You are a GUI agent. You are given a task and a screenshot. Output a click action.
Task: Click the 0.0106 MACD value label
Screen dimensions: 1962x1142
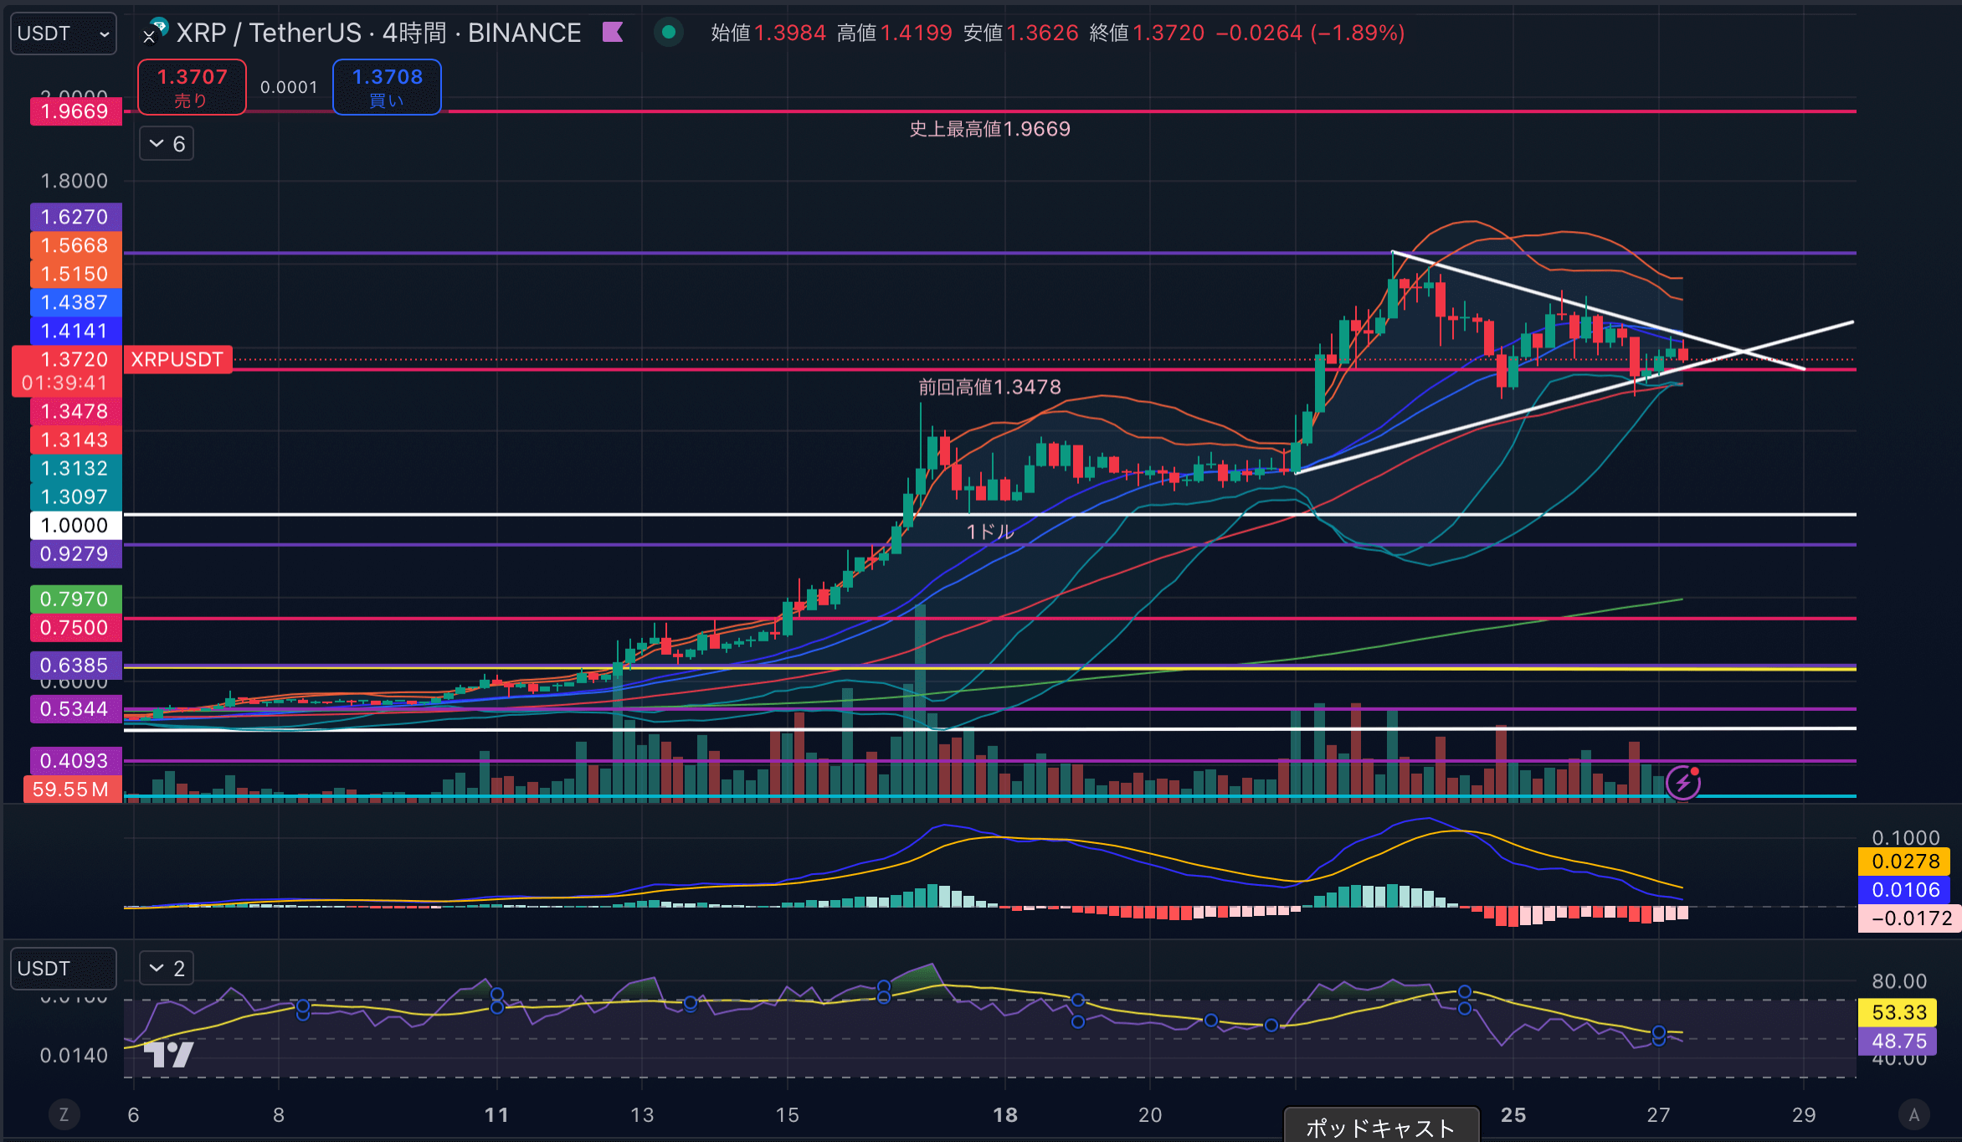[x=1905, y=890]
